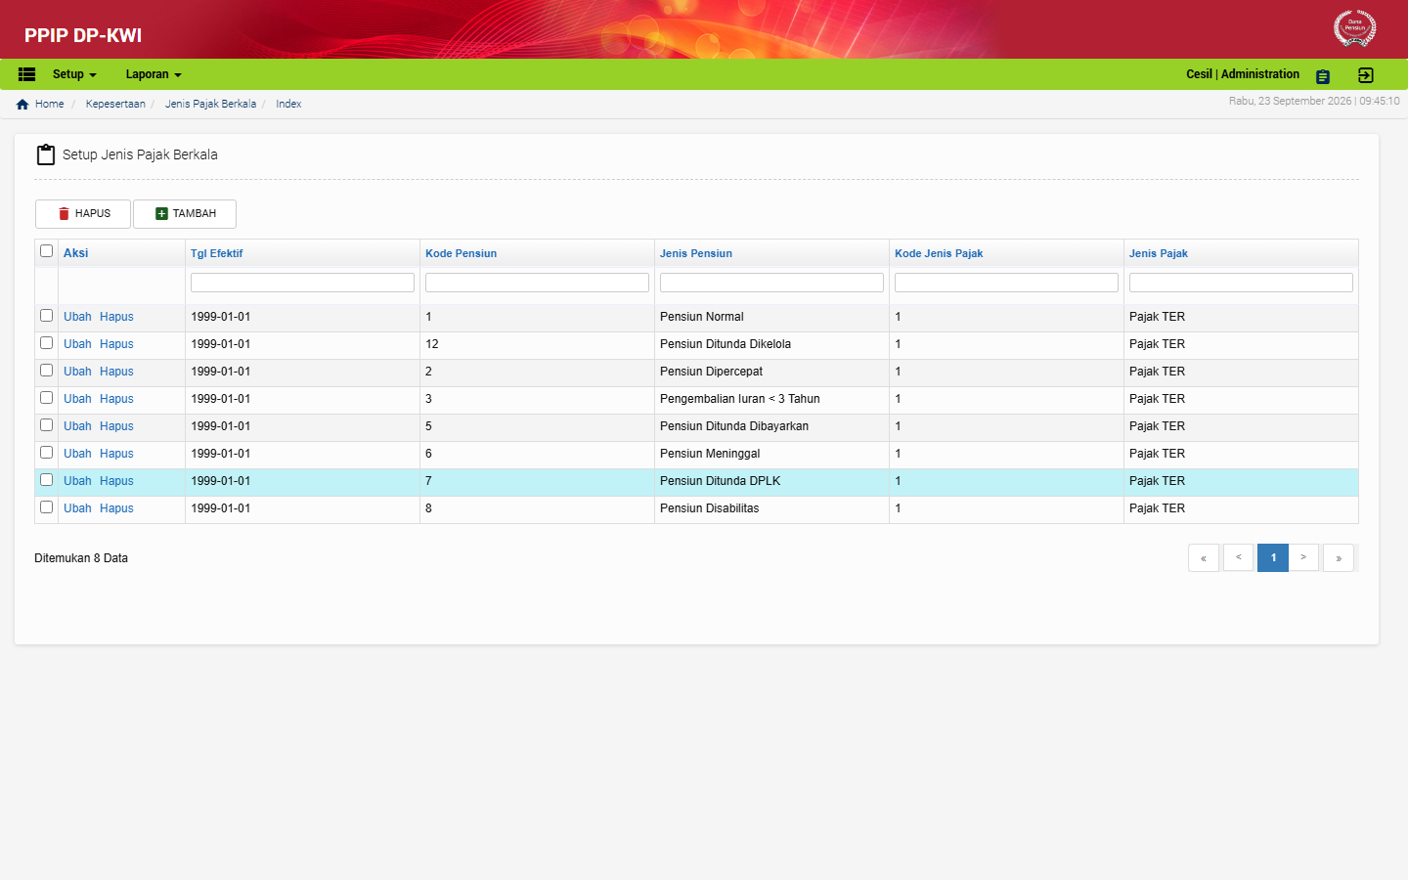Open the grid list menu icon
The height and width of the screenshot is (880, 1408).
click(26, 74)
